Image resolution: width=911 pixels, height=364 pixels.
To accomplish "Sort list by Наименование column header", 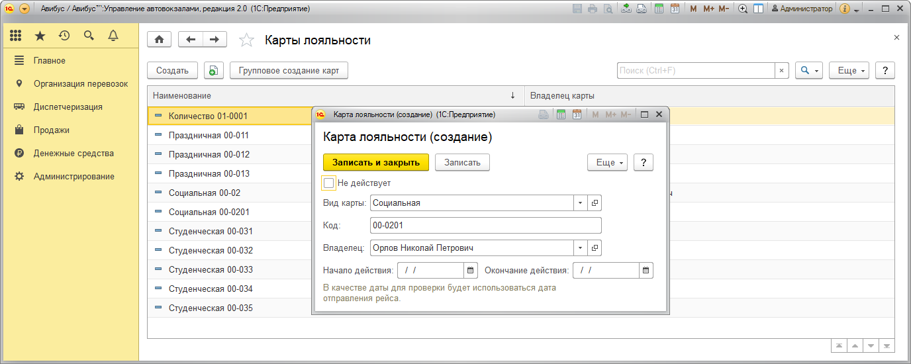I will coord(331,96).
